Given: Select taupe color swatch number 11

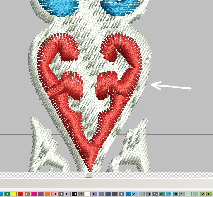Looking at the screenshot, I should (x=61, y=194).
